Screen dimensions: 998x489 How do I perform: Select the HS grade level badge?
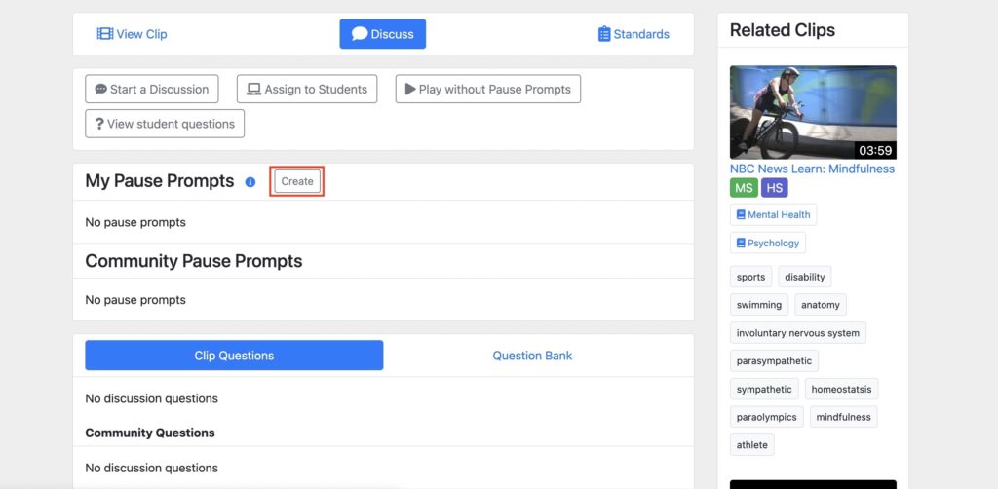pos(774,188)
